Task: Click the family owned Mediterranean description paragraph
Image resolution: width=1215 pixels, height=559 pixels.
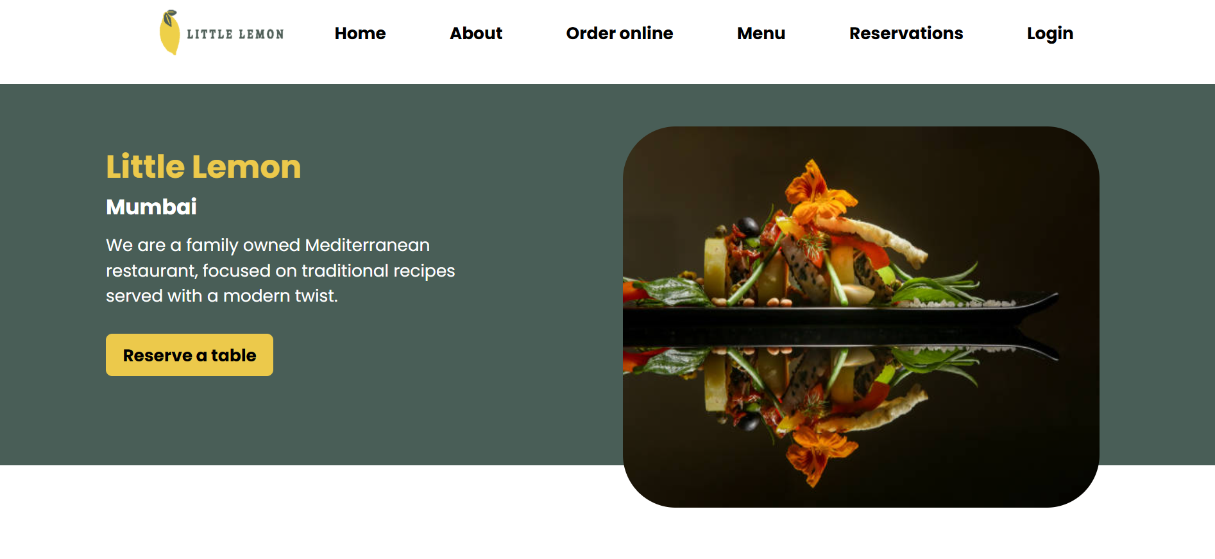Action: point(280,270)
